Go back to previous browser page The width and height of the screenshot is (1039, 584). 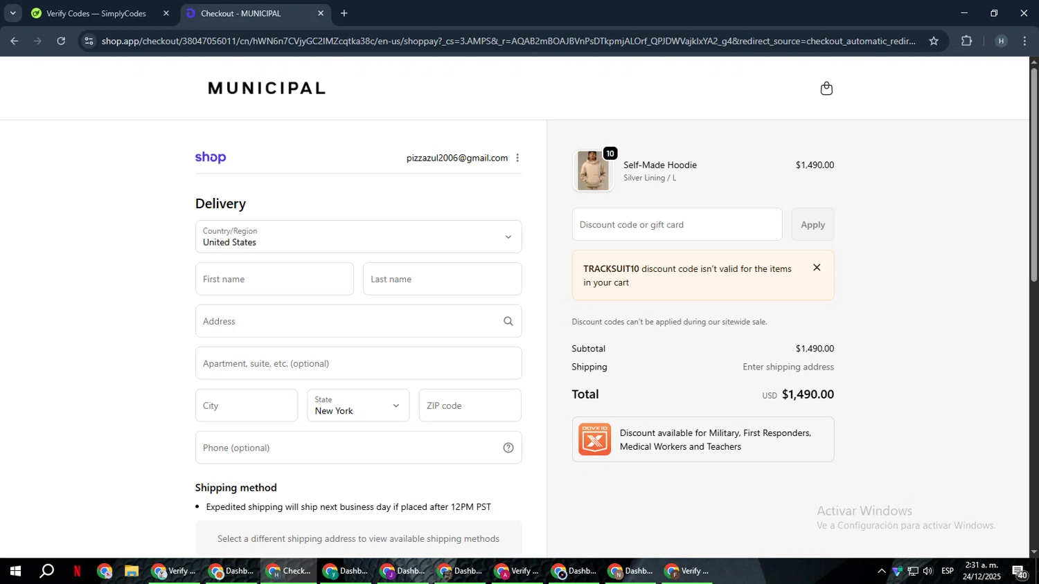click(x=14, y=41)
